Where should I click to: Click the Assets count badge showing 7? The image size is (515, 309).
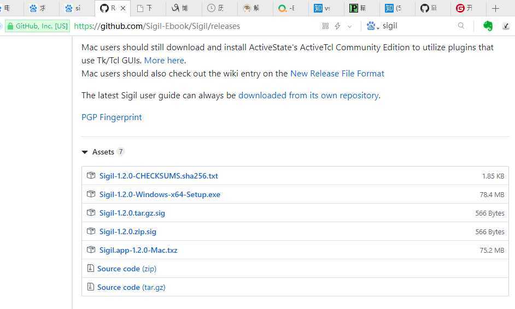(120, 152)
